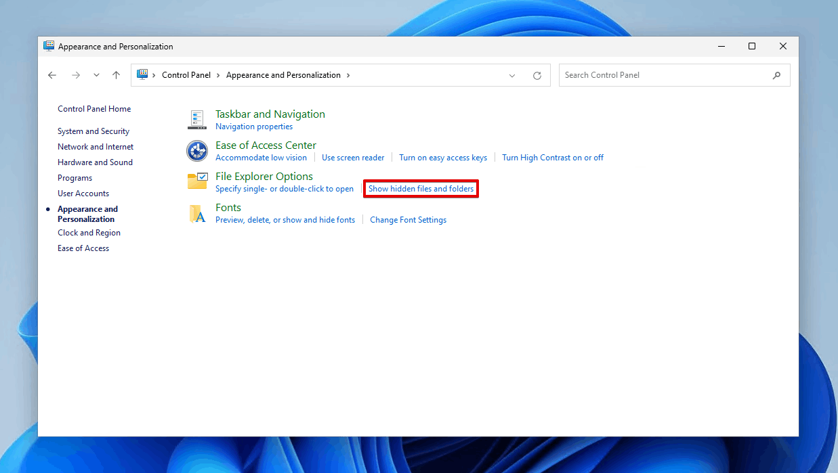This screenshot has height=473, width=838.
Task: Click the Taskbar and Navigation icon
Action: coord(196,120)
